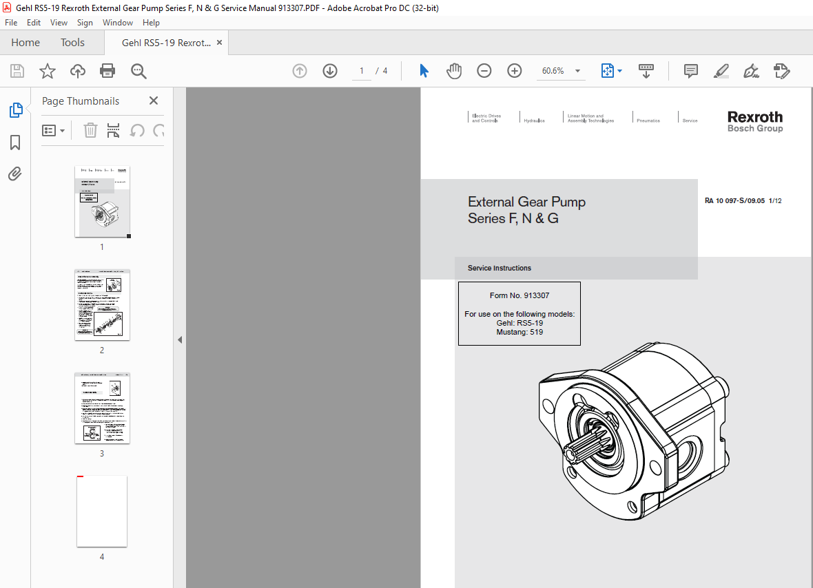This screenshot has width=813, height=588.
Task: Click the Save file icon
Action: (17, 71)
